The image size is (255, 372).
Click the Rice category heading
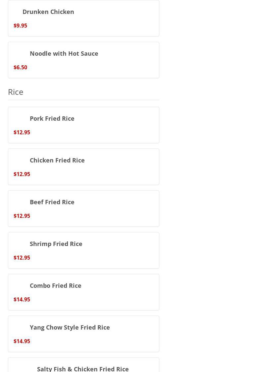coord(16,92)
